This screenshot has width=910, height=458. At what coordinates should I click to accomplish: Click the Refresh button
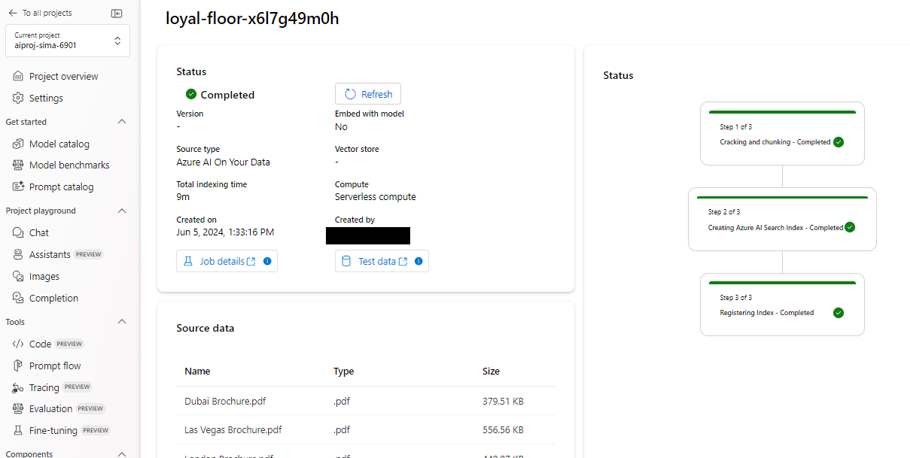tap(368, 94)
